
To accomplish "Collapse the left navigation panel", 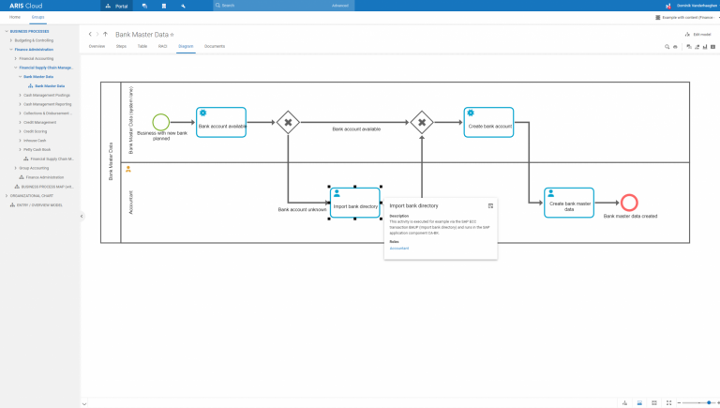I will [82, 216].
